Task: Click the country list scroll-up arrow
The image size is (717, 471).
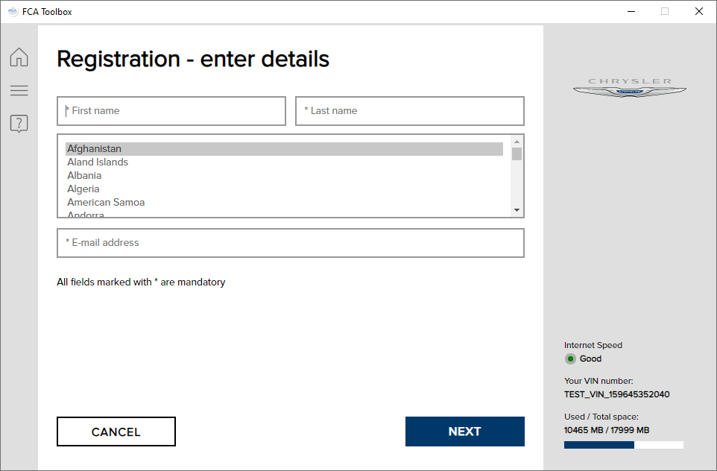Action: 517,142
